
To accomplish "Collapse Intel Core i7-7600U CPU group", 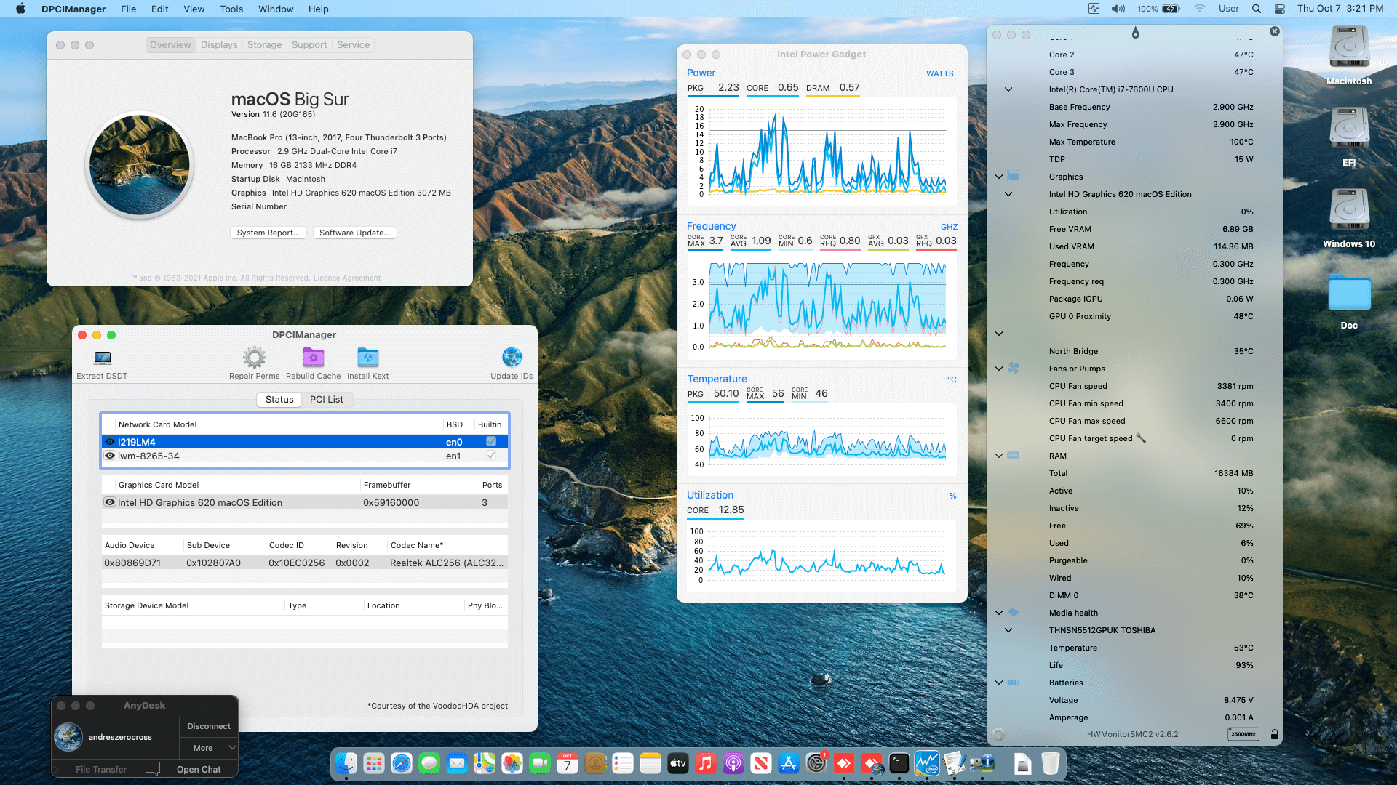I will [1008, 89].
